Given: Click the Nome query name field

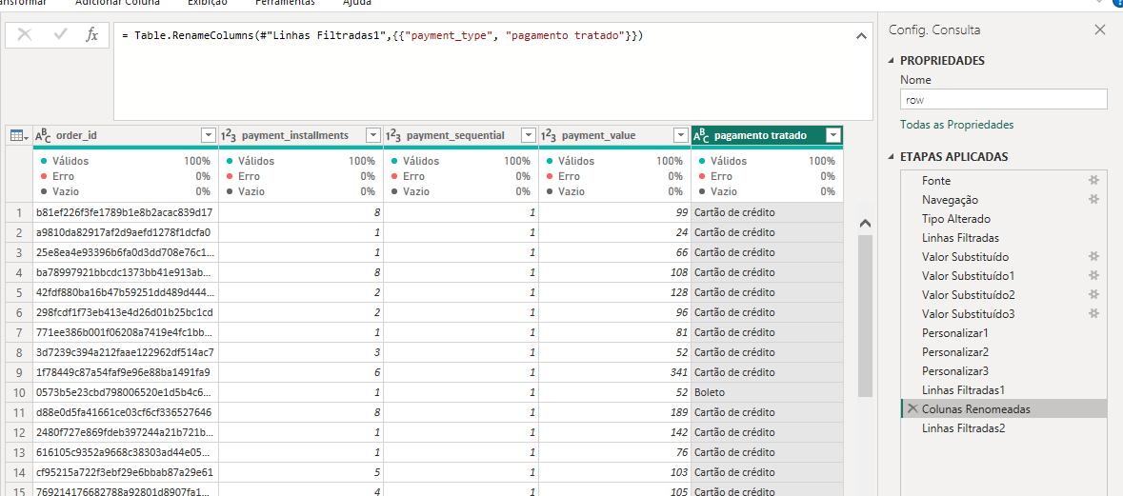Looking at the screenshot, I should point(1003,99).
